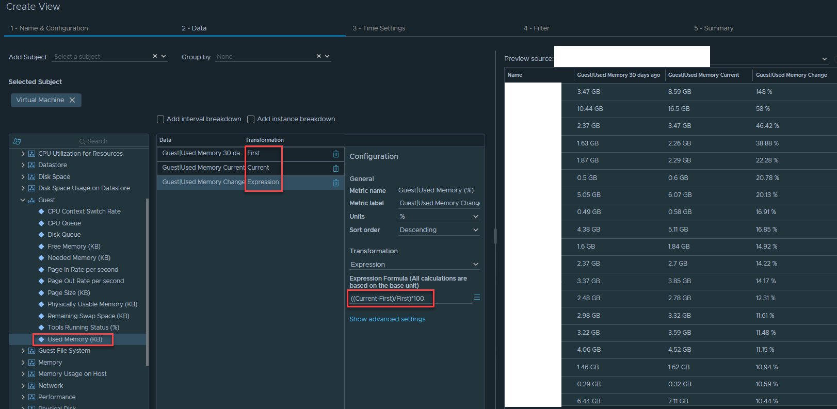
Task: Click the 148 % value in preview table
Action: point(764,92)
